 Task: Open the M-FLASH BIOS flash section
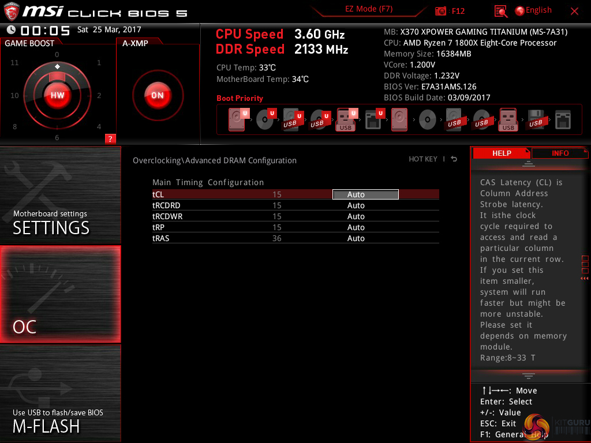(60, 393)
